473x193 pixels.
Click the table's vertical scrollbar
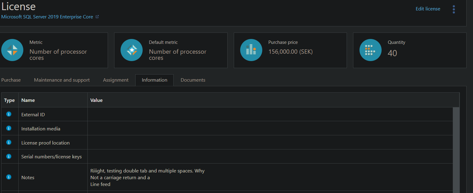click(x=456, y=150)
